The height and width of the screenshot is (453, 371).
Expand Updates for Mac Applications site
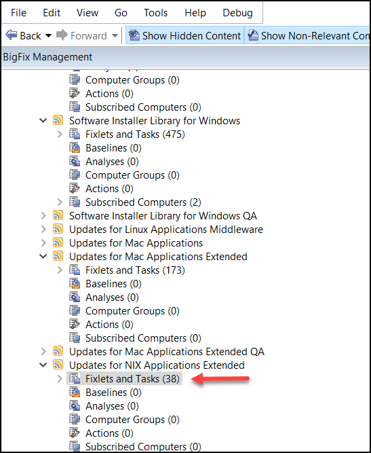(43, 242)
